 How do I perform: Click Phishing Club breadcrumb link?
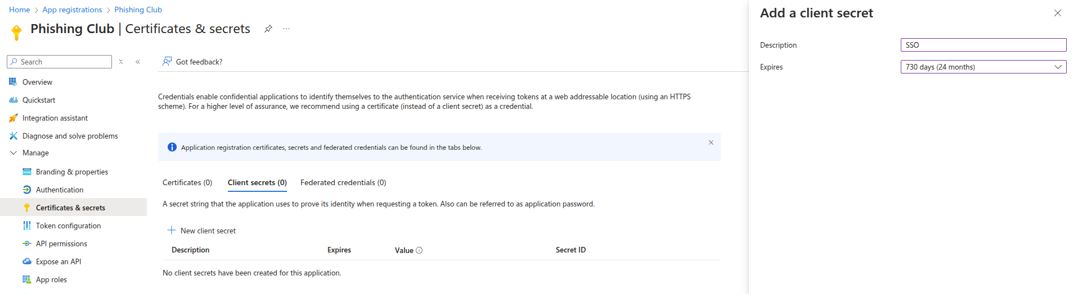tap(138, 10)
